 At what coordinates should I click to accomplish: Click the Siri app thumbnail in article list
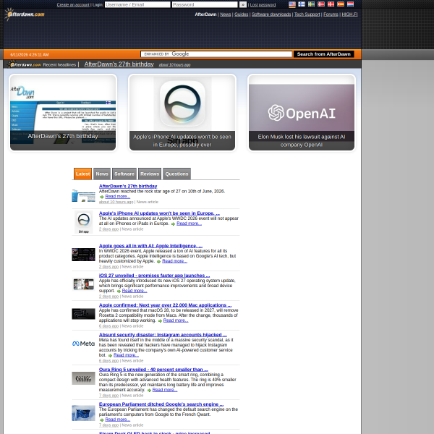click(x=84, y=222)
